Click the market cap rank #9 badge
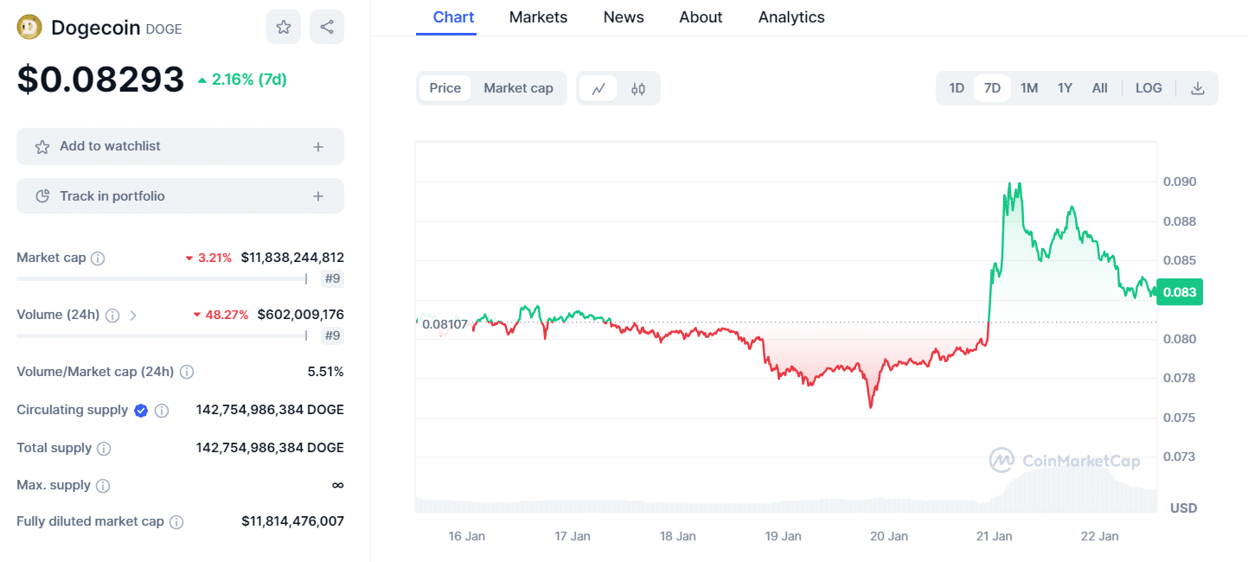Viewport: 1248px width, 562px height. pos(332,278)
